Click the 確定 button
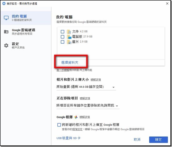The height and width of the screenshot is (147, 172). point(158,140)
